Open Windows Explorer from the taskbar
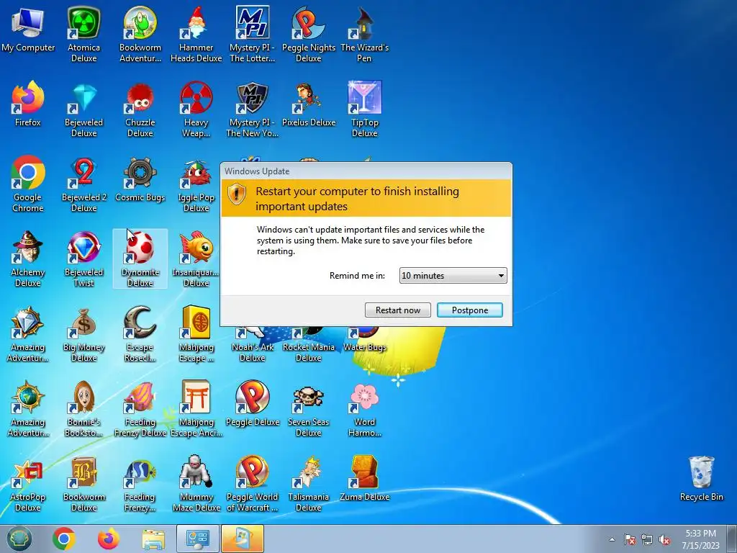737x553 pixels. tap(153, 539)
